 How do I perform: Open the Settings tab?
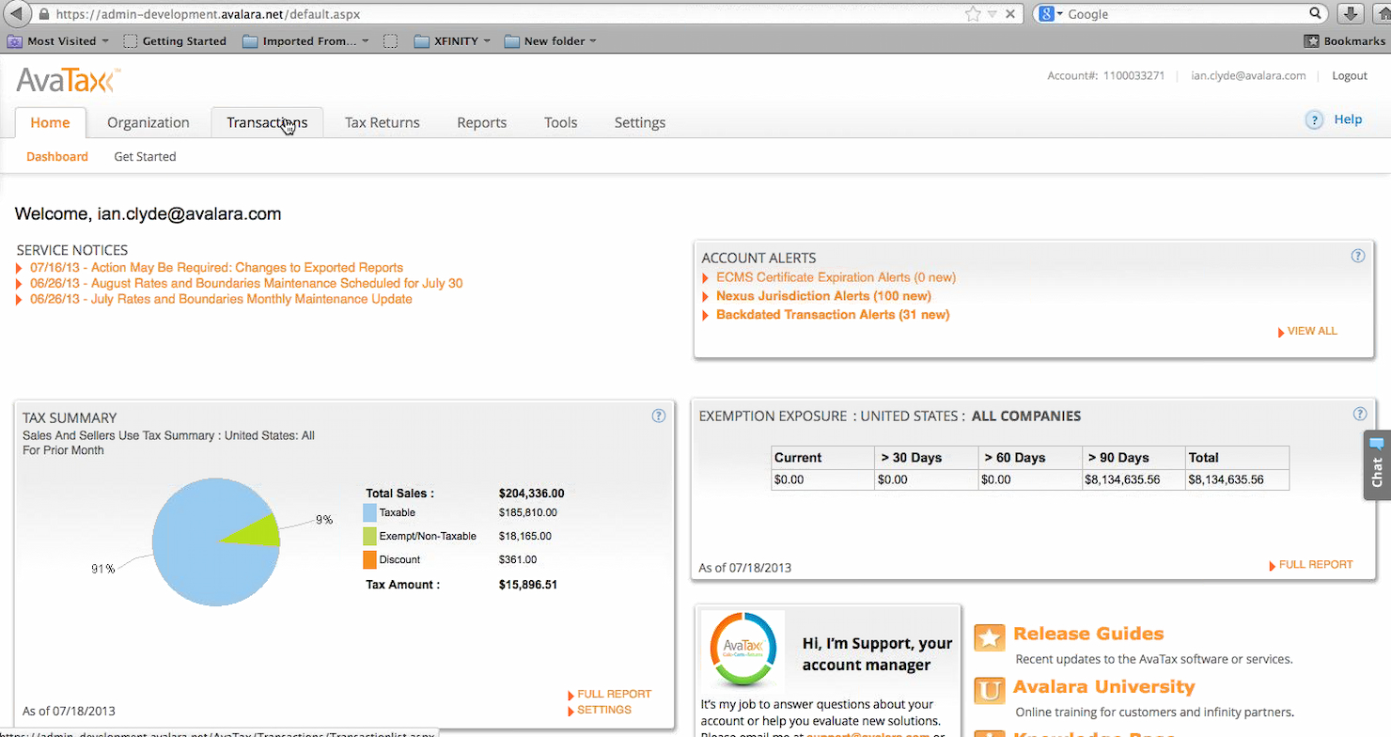tap(639, 122)
